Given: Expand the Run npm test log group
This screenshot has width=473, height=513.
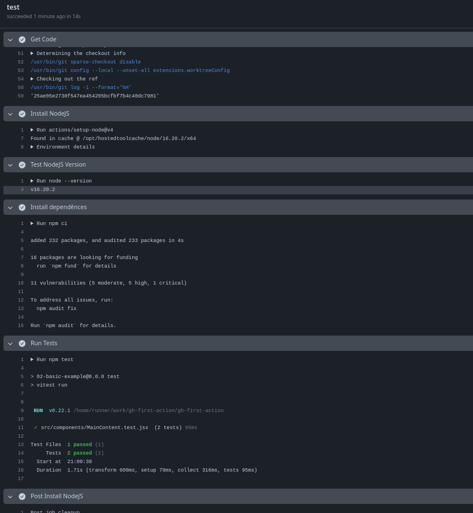Looking at the screenshot, I should 32,359.
